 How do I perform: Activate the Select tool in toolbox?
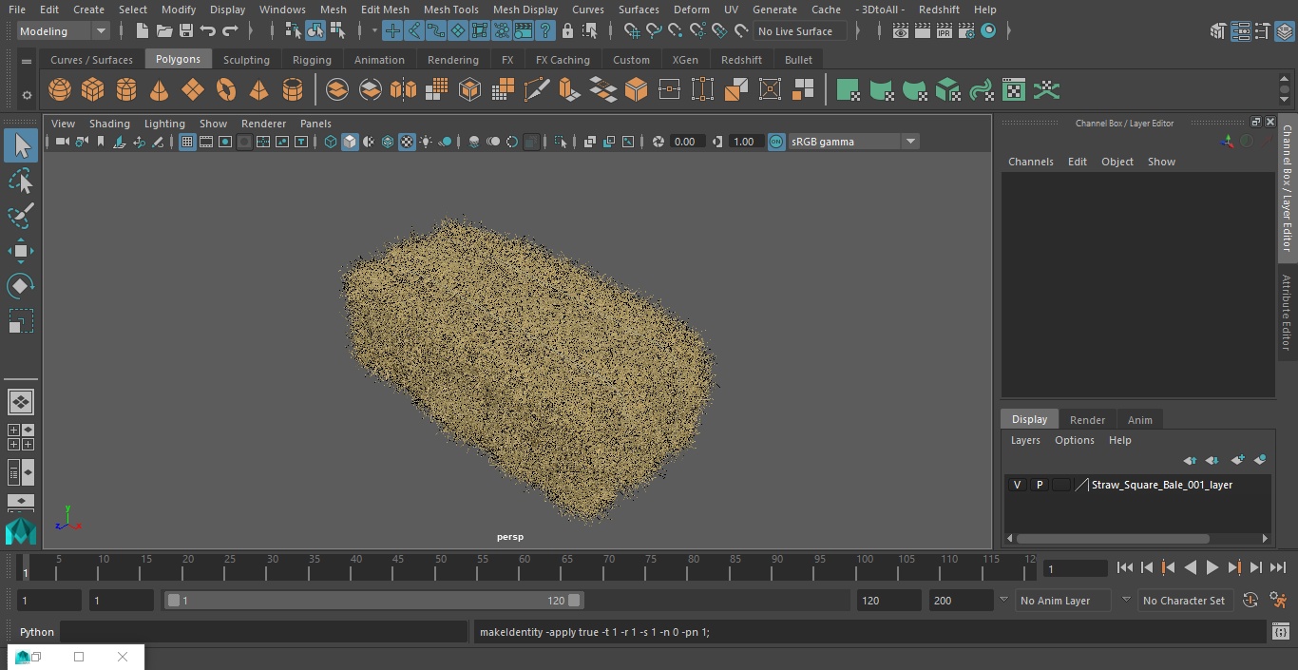point(21,145)
